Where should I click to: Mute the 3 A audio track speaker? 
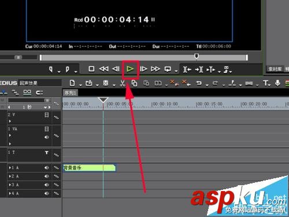click(47, 185)
